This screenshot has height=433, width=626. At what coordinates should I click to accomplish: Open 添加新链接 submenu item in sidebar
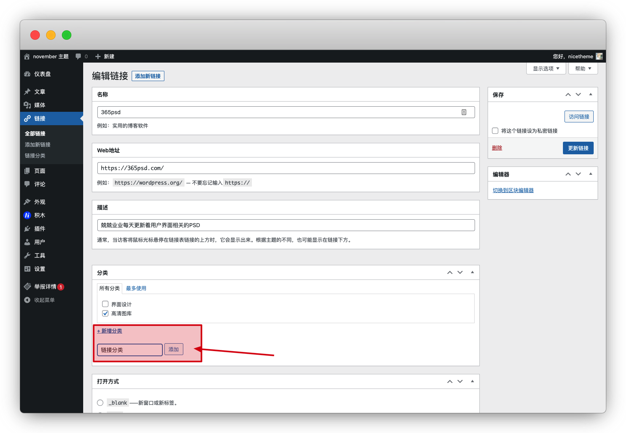[37, 145]
